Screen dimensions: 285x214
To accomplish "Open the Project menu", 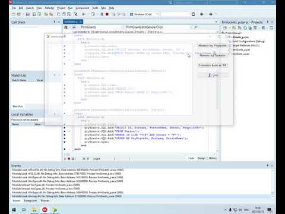I will pyautogui.click(x=61, y=8).
